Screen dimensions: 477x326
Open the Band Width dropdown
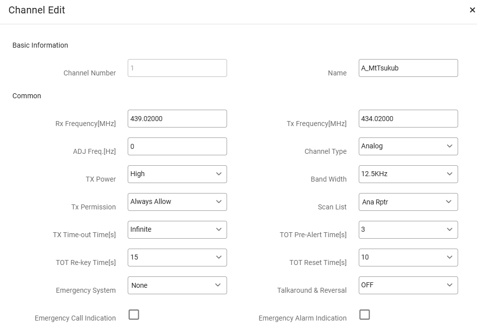coord(408,174)
